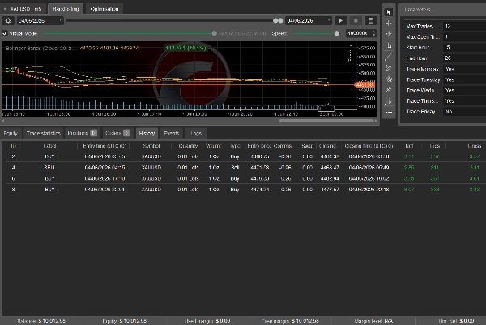Click the orange current price marker on the price axis
The image size is (486, 325).
(x=364, y=85)
